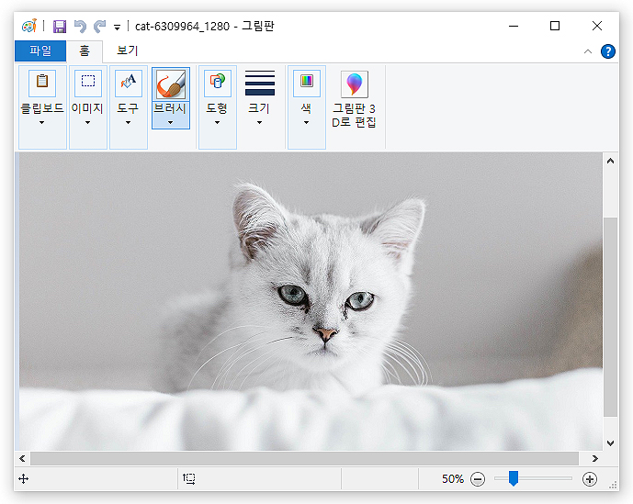Image resolution: width=633 pixels, height=504 pixels.
Task: Expand the 클립보드 dropdown arrow
Action: pos(41,123)
